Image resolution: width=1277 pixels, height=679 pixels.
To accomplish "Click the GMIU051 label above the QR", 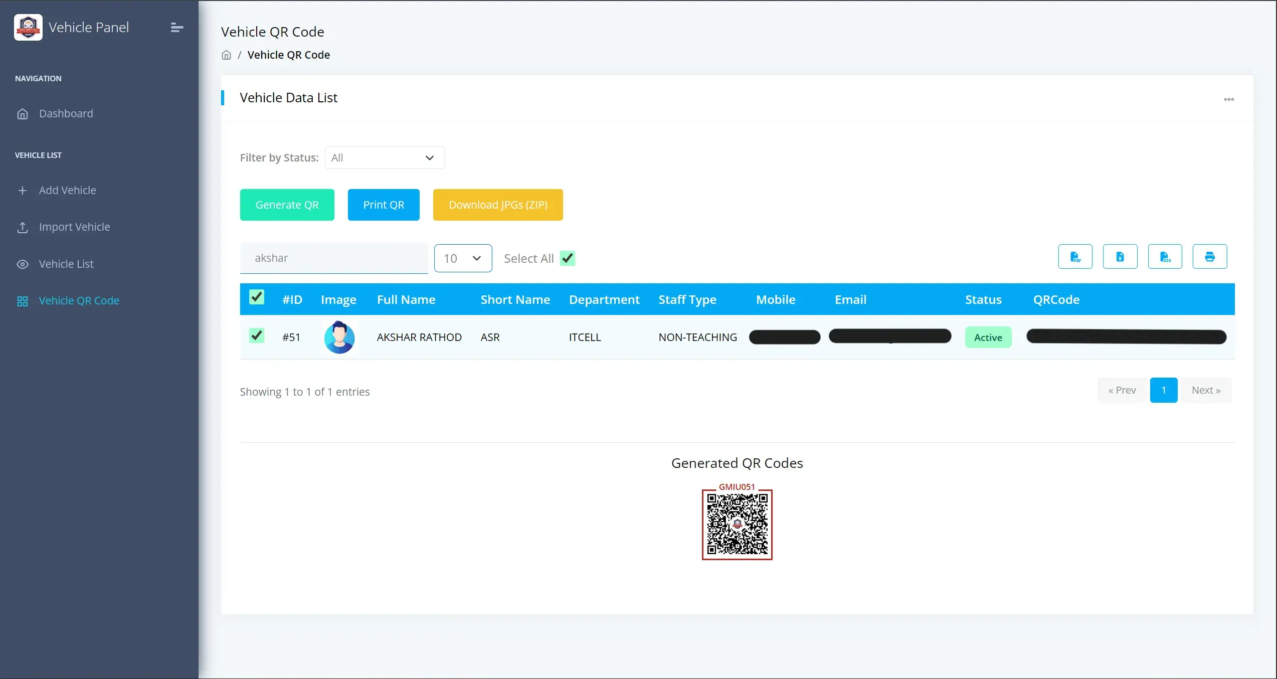I will click(x=737, y=487).
